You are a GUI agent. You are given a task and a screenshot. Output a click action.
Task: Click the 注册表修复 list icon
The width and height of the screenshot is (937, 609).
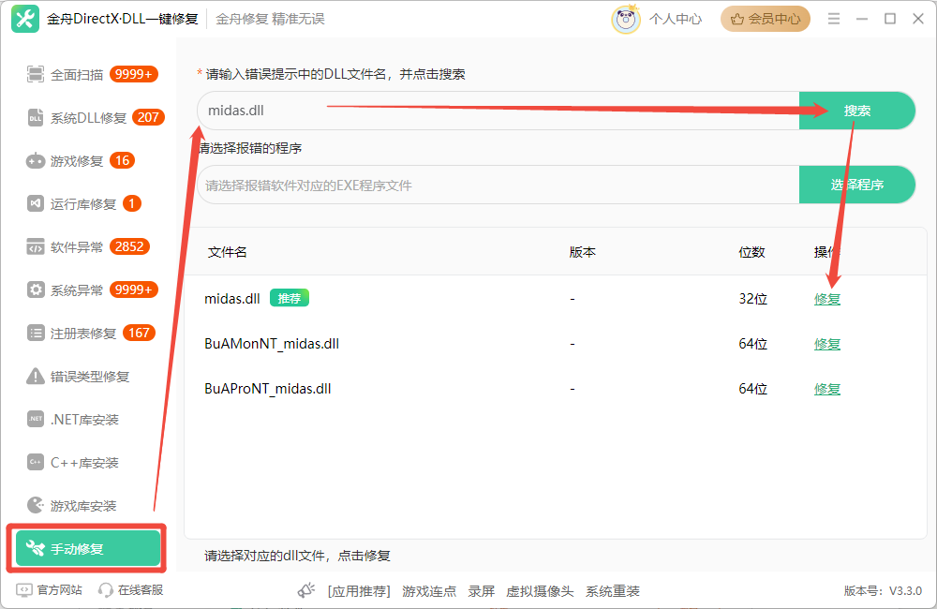(x=36, y=333)
